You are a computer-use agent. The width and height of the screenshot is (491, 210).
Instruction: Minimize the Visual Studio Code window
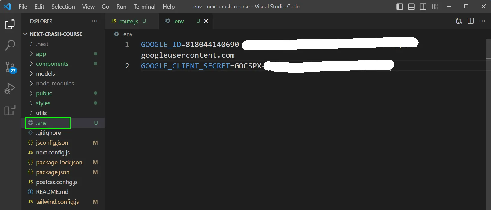click(449, 7)
